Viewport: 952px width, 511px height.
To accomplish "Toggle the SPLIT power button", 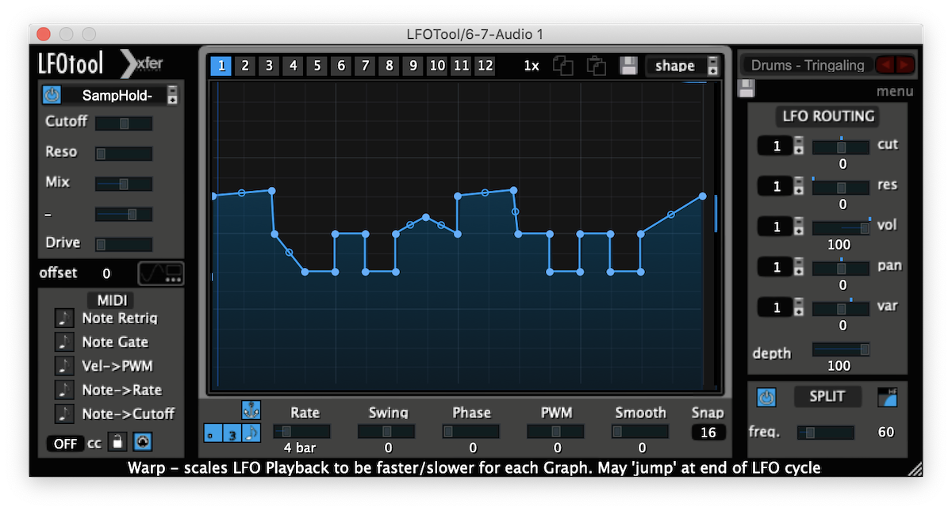I will (x=766, y=398).
